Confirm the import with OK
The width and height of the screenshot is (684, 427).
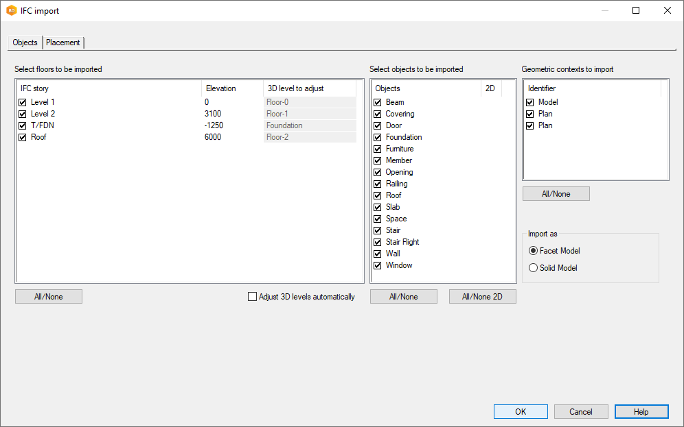tap(521, 411)
